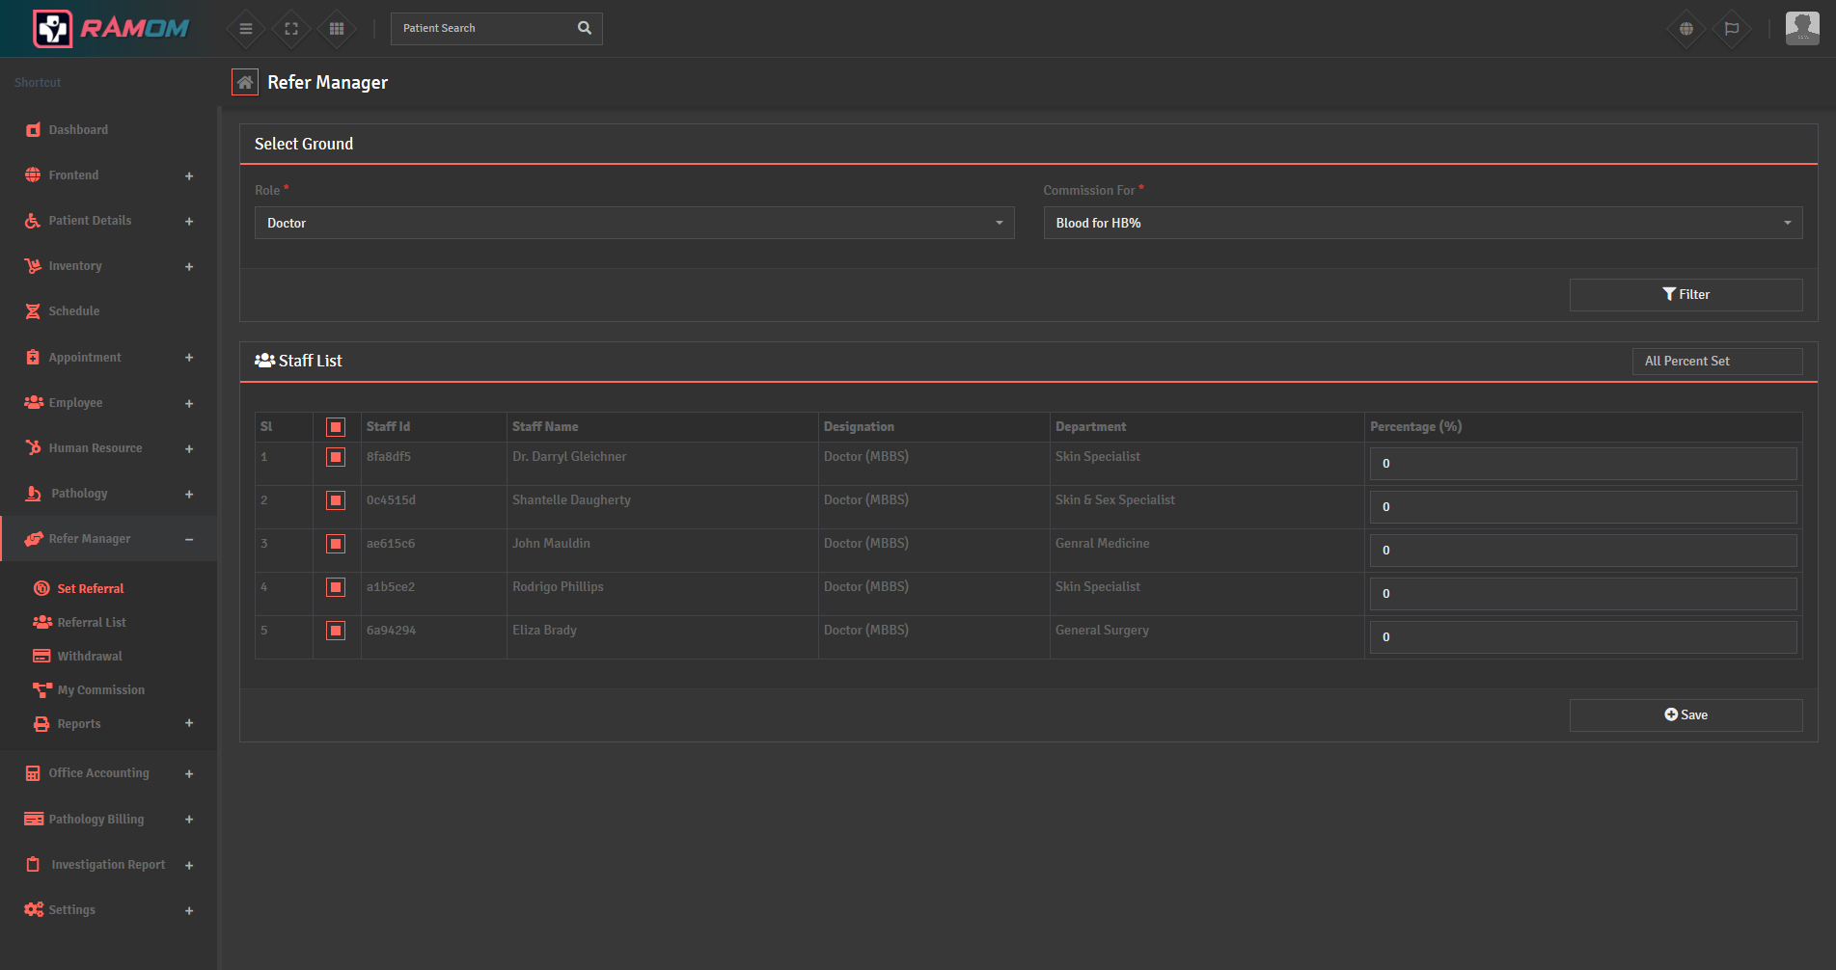Open the Dashboard from the sidebar

[78, 129]
